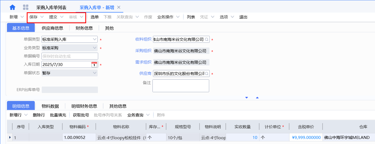Viewport: 375px width, 144px height.
Task: Click the 删除行 button
Action: (x=39, y=115)
